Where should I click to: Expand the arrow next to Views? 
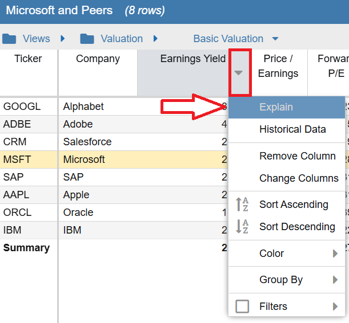coord(63,39)
